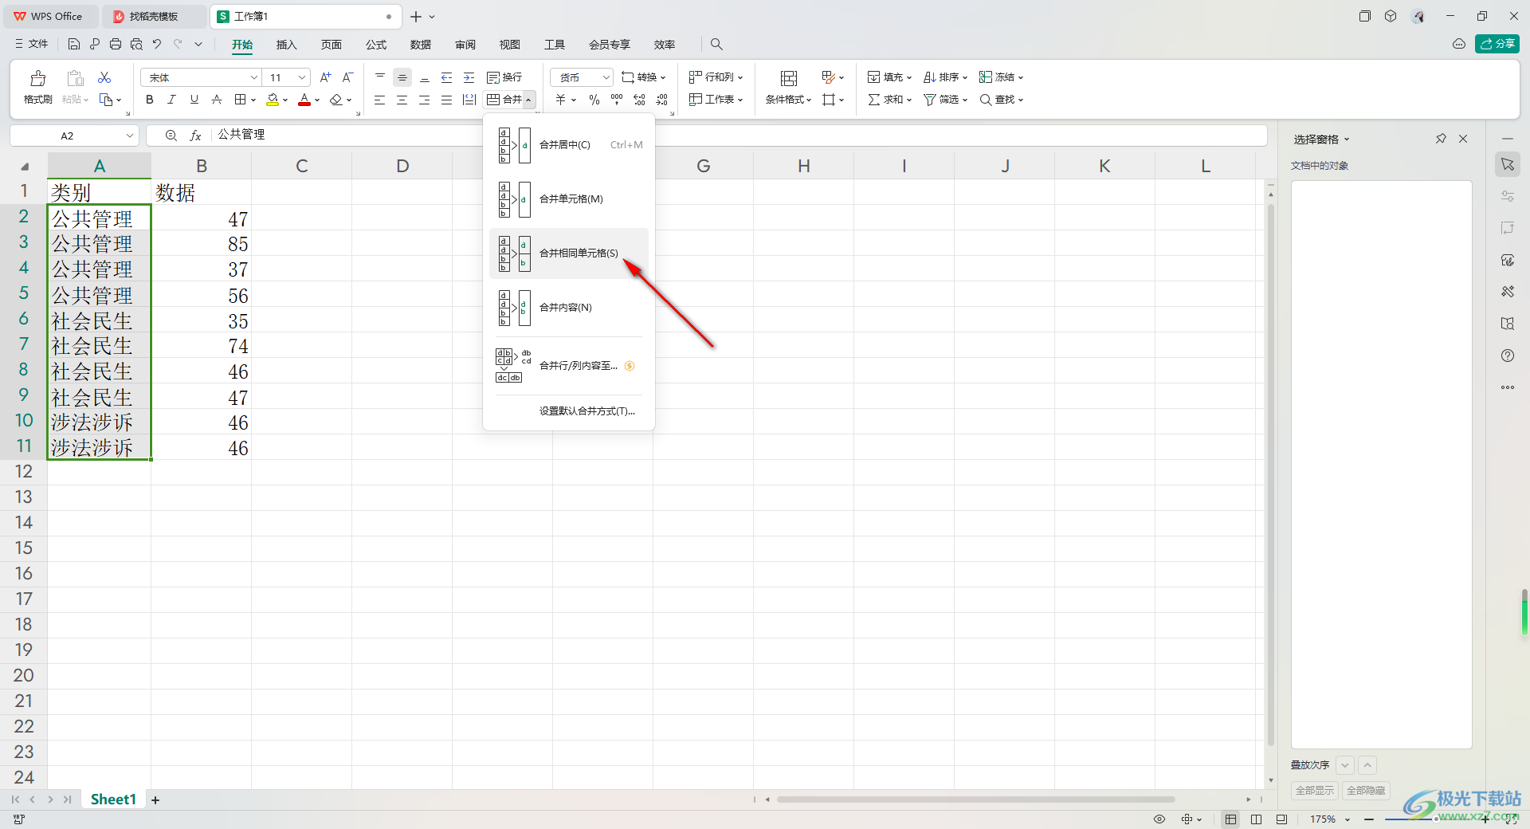This screenshot has height=829, width=1530.
Task: Open the font color picker red A
Action: (304, 100)
